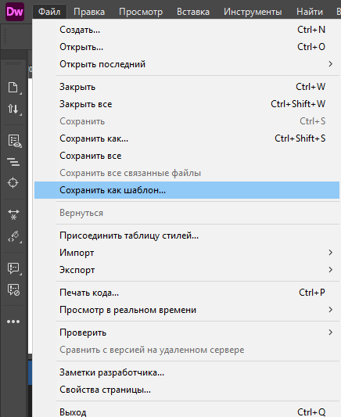
Task: Open the Инструменты menu
Action: 253,12
